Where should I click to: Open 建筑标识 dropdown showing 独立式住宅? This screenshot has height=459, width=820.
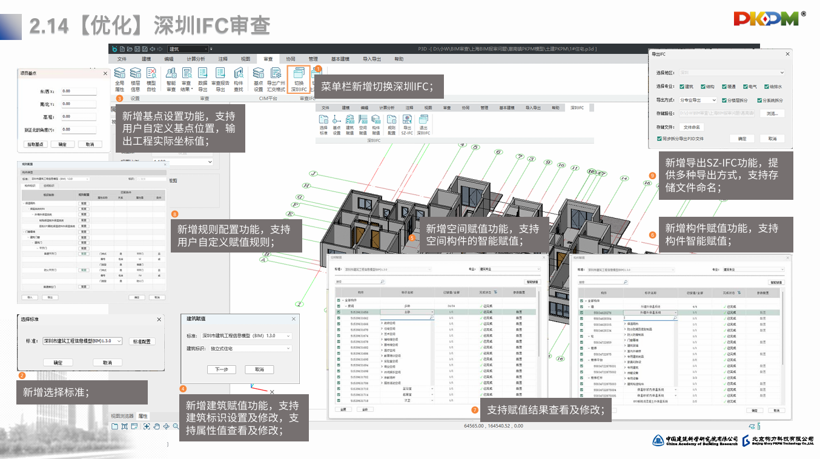[251, 349]
